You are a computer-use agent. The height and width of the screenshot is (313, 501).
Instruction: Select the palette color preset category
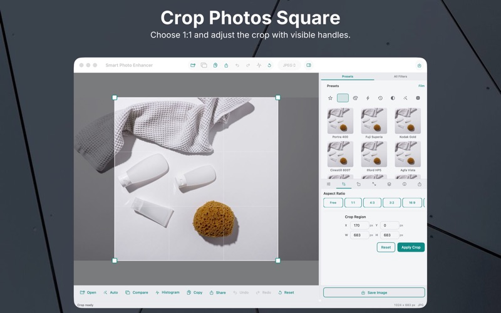pos(355,98)
